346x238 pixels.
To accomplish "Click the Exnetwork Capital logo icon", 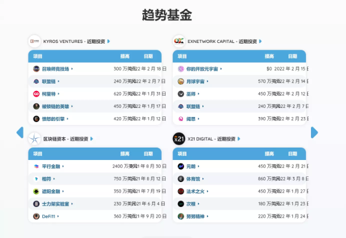I will [x=179, y=41].
